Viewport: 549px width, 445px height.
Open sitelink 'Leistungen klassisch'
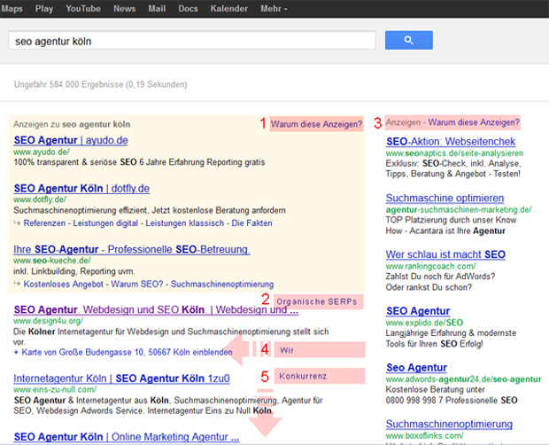click(x=185, y=223)
